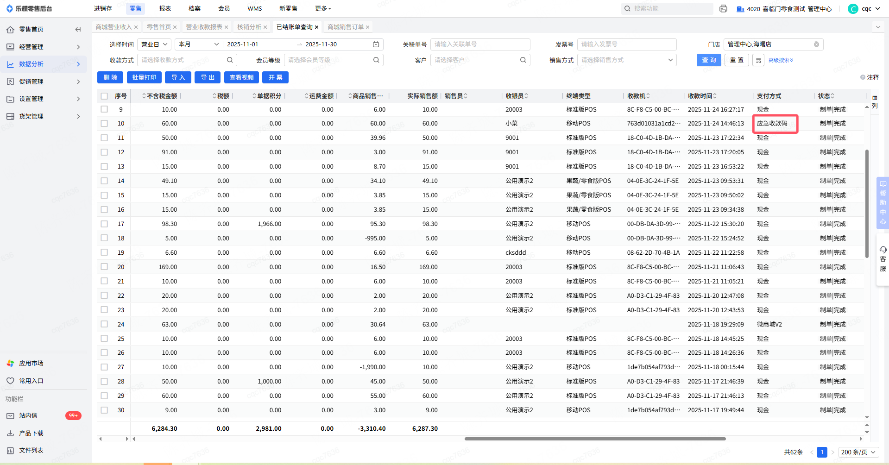Open 站内信 messages in sidebar
This screenshot has width=889, height=465.
click(x=28, y=416)
